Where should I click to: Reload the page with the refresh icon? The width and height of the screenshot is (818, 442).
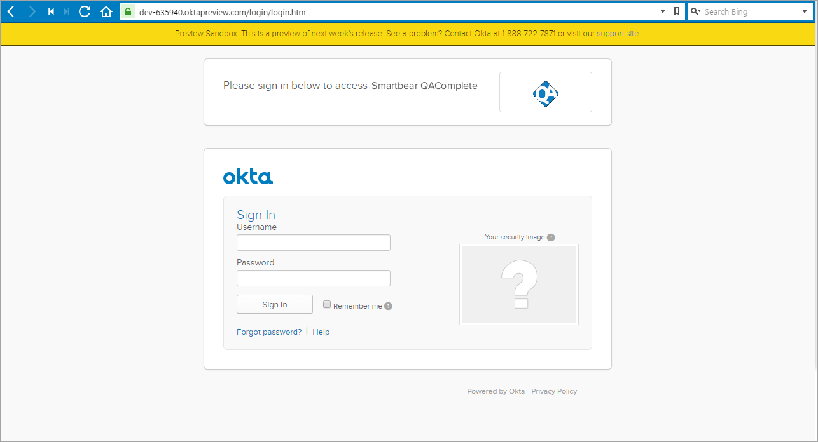[85, 11]
